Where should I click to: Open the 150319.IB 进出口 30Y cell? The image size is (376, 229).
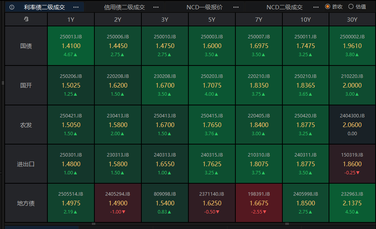(x=352, y=164)
